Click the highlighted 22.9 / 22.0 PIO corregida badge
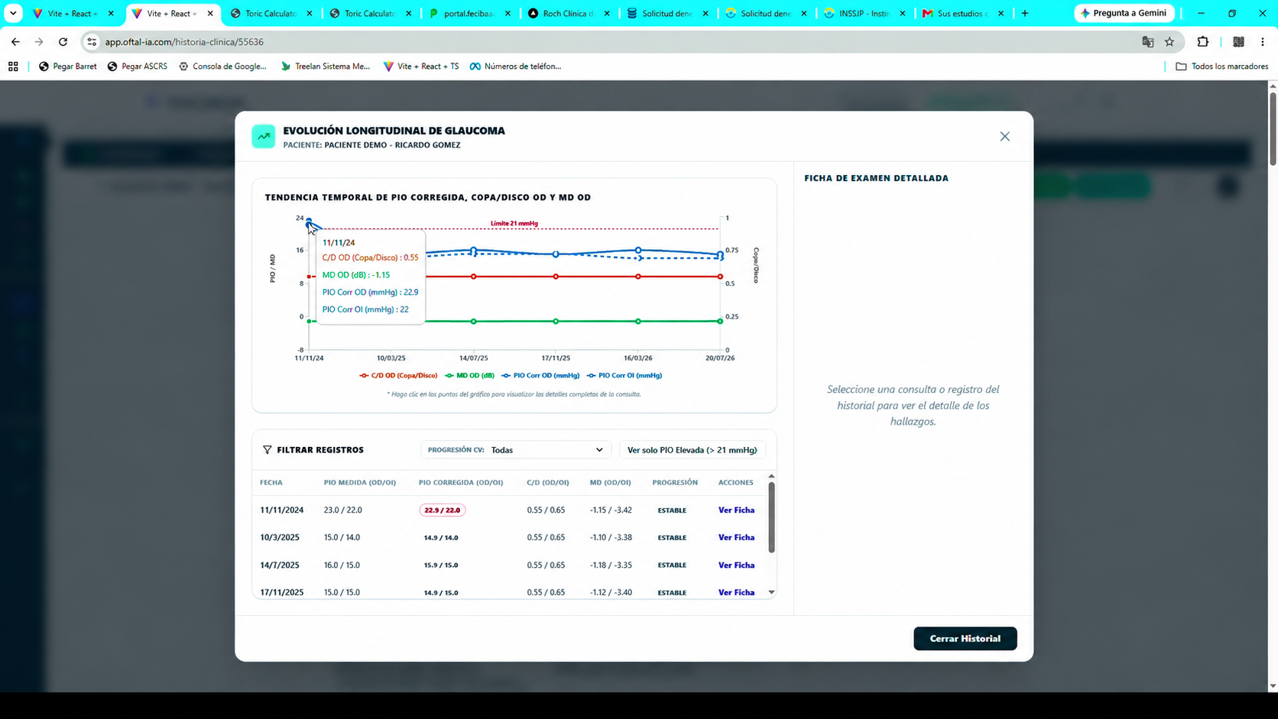Screen dimensions: 1278x719 point(442,510)
